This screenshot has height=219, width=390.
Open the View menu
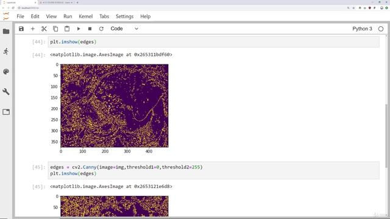coord(51,16)
